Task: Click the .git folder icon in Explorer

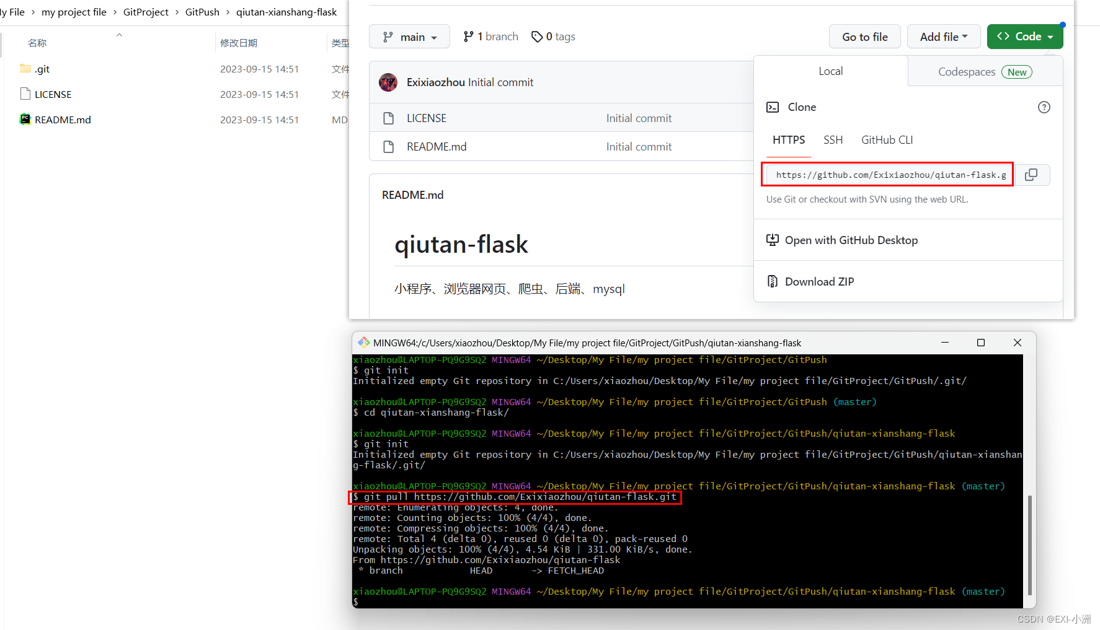Action: click(x=25, y=69)
